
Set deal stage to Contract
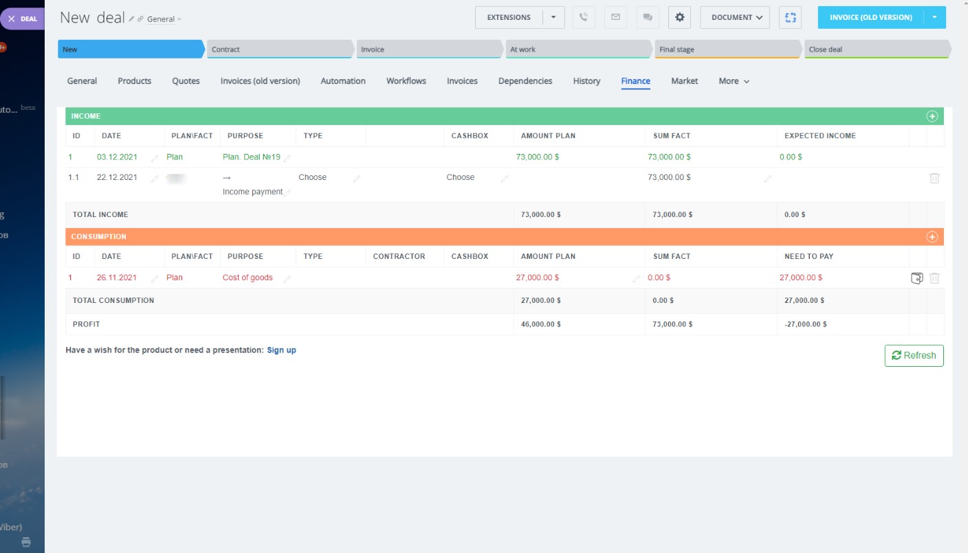click(278, 49)
